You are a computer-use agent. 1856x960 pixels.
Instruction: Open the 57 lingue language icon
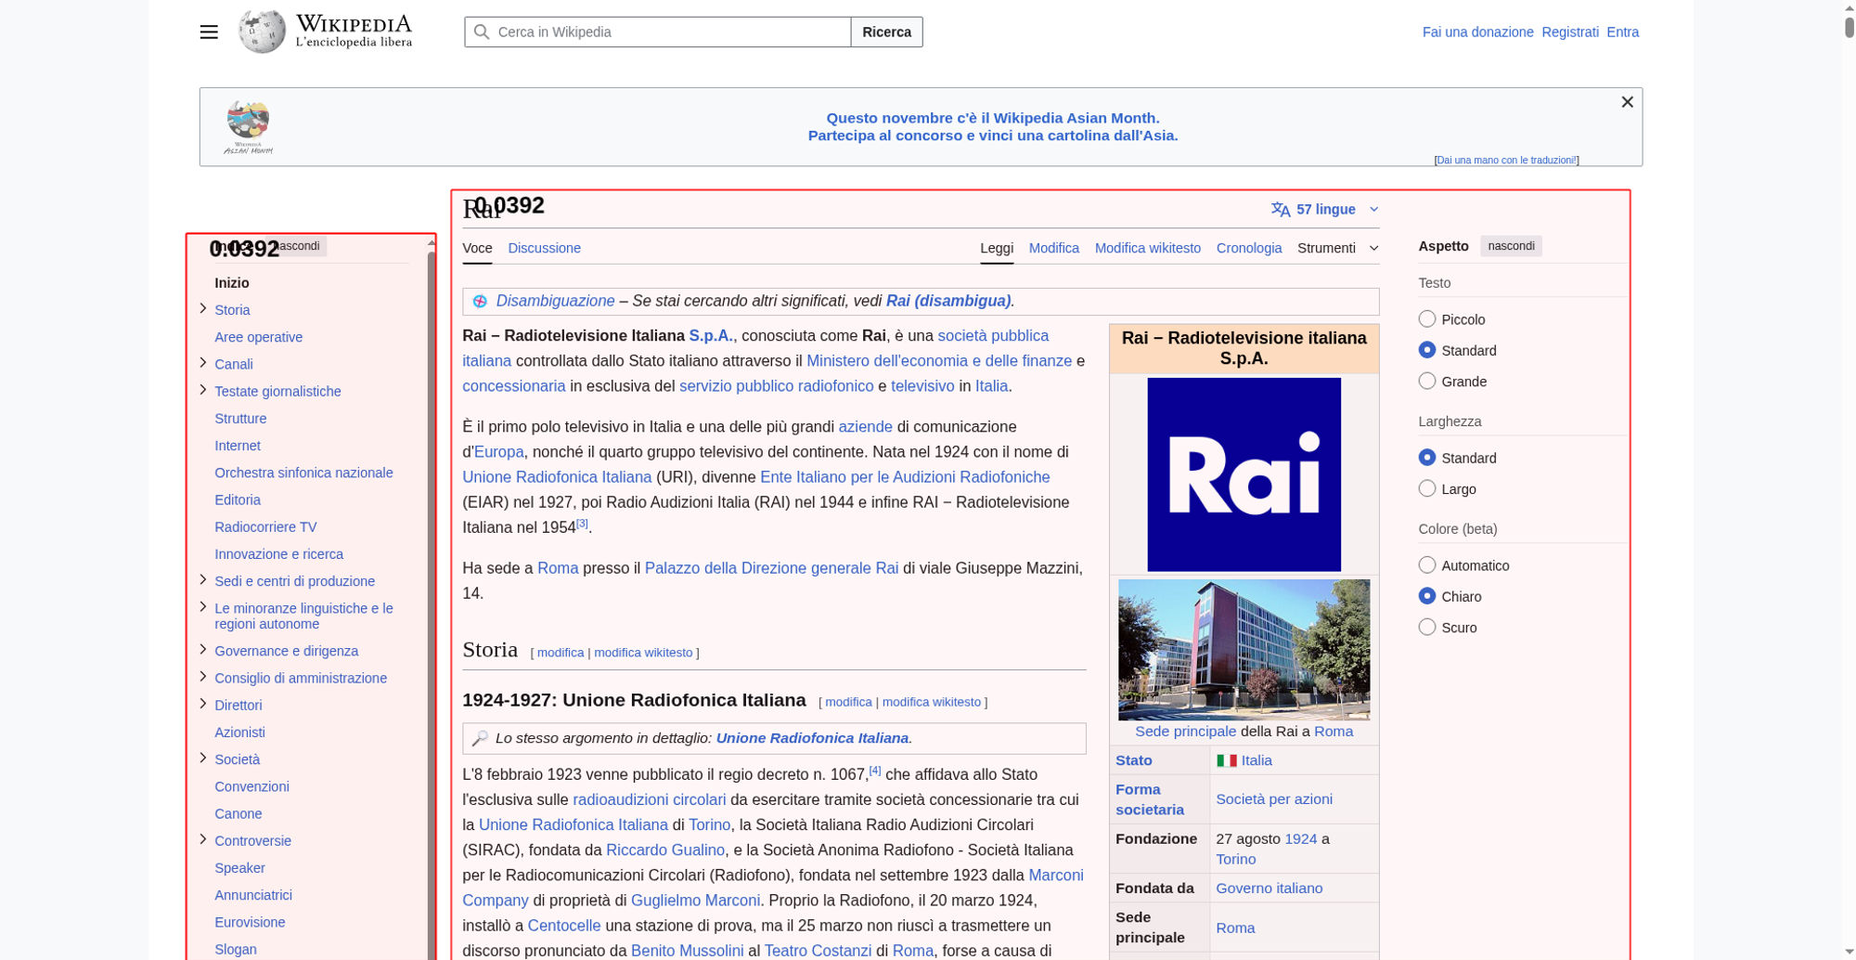[x=1281, y=210]
